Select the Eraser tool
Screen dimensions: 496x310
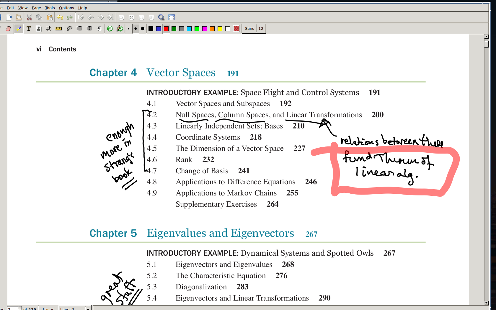point(8,29)
